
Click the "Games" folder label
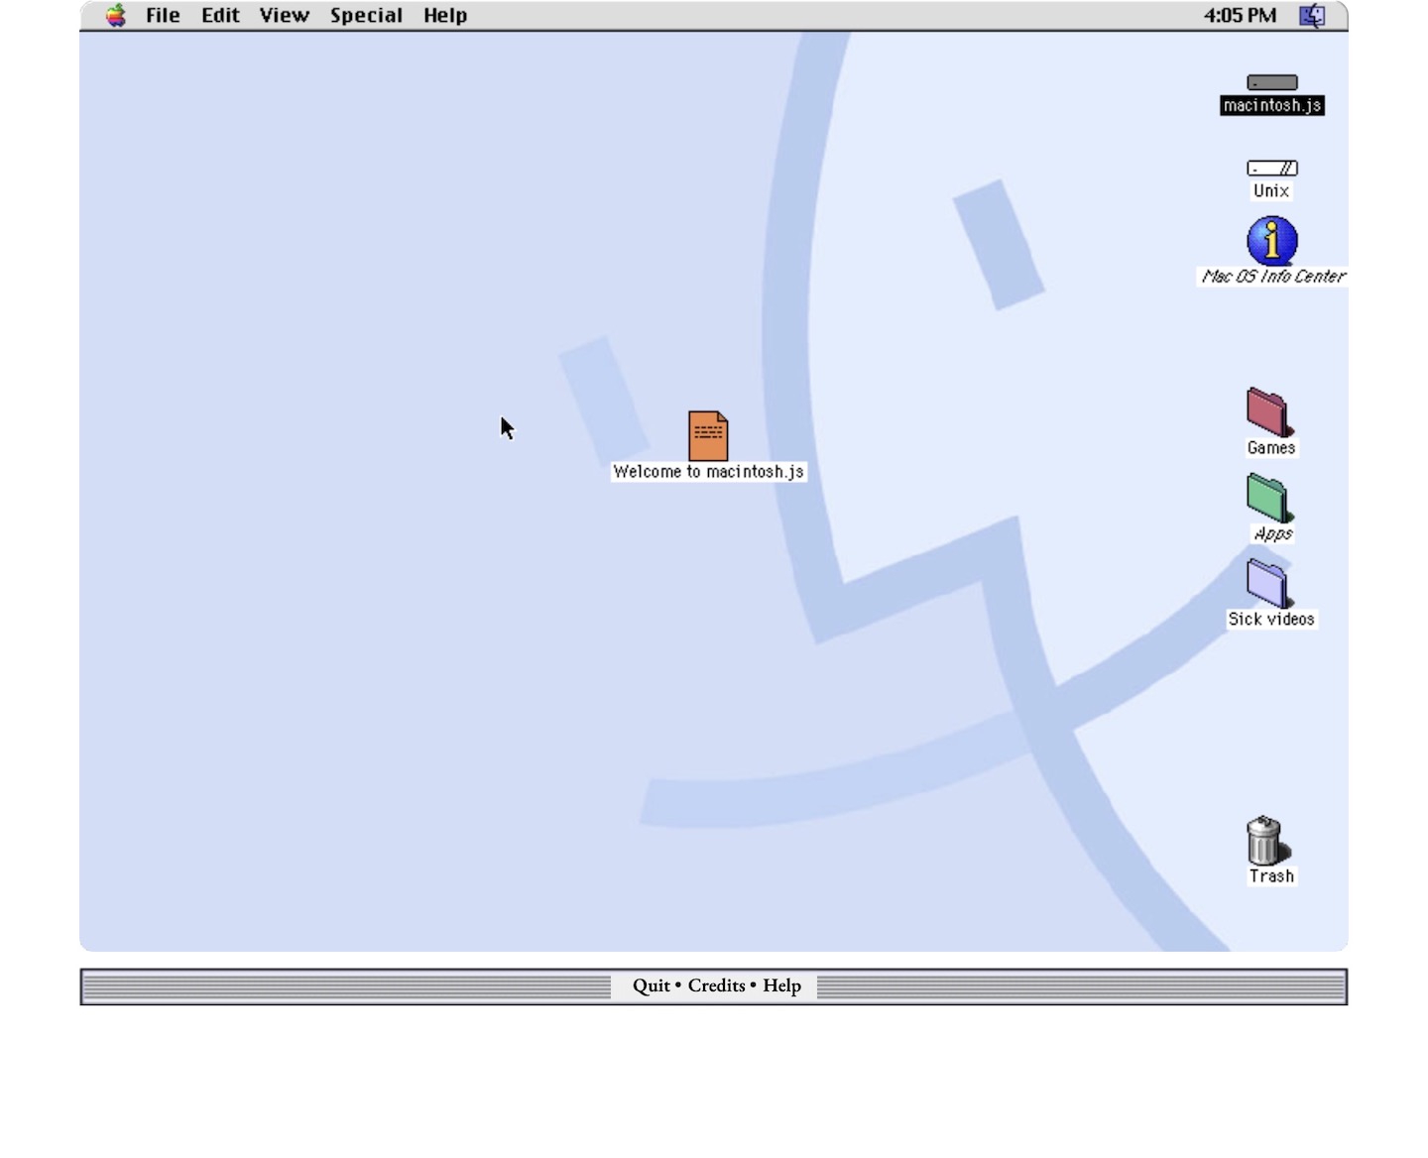tap(1271, 448)
